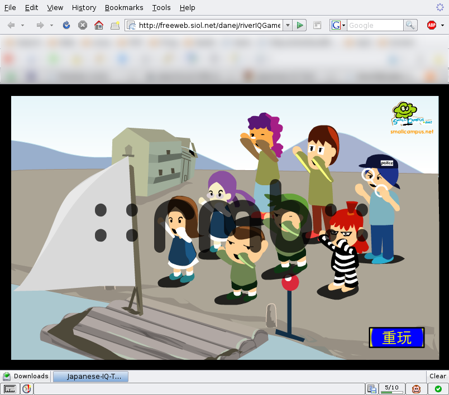Reload the current page
This screenshot has height=395, width=449.
coord(66,25)
